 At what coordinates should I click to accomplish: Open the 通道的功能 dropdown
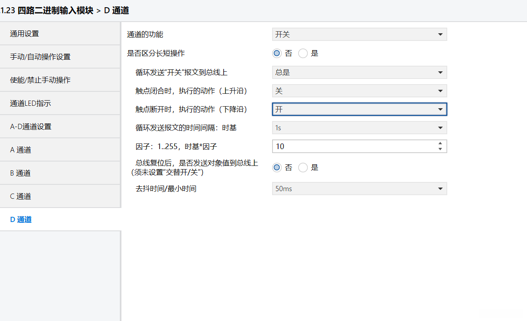(359, 34)
